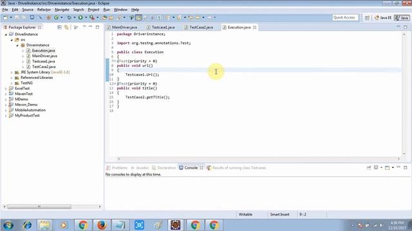The height and width of the screenshot is (231, 412).
Task: Click into the Quick Access field
Action: pos(345,17)
